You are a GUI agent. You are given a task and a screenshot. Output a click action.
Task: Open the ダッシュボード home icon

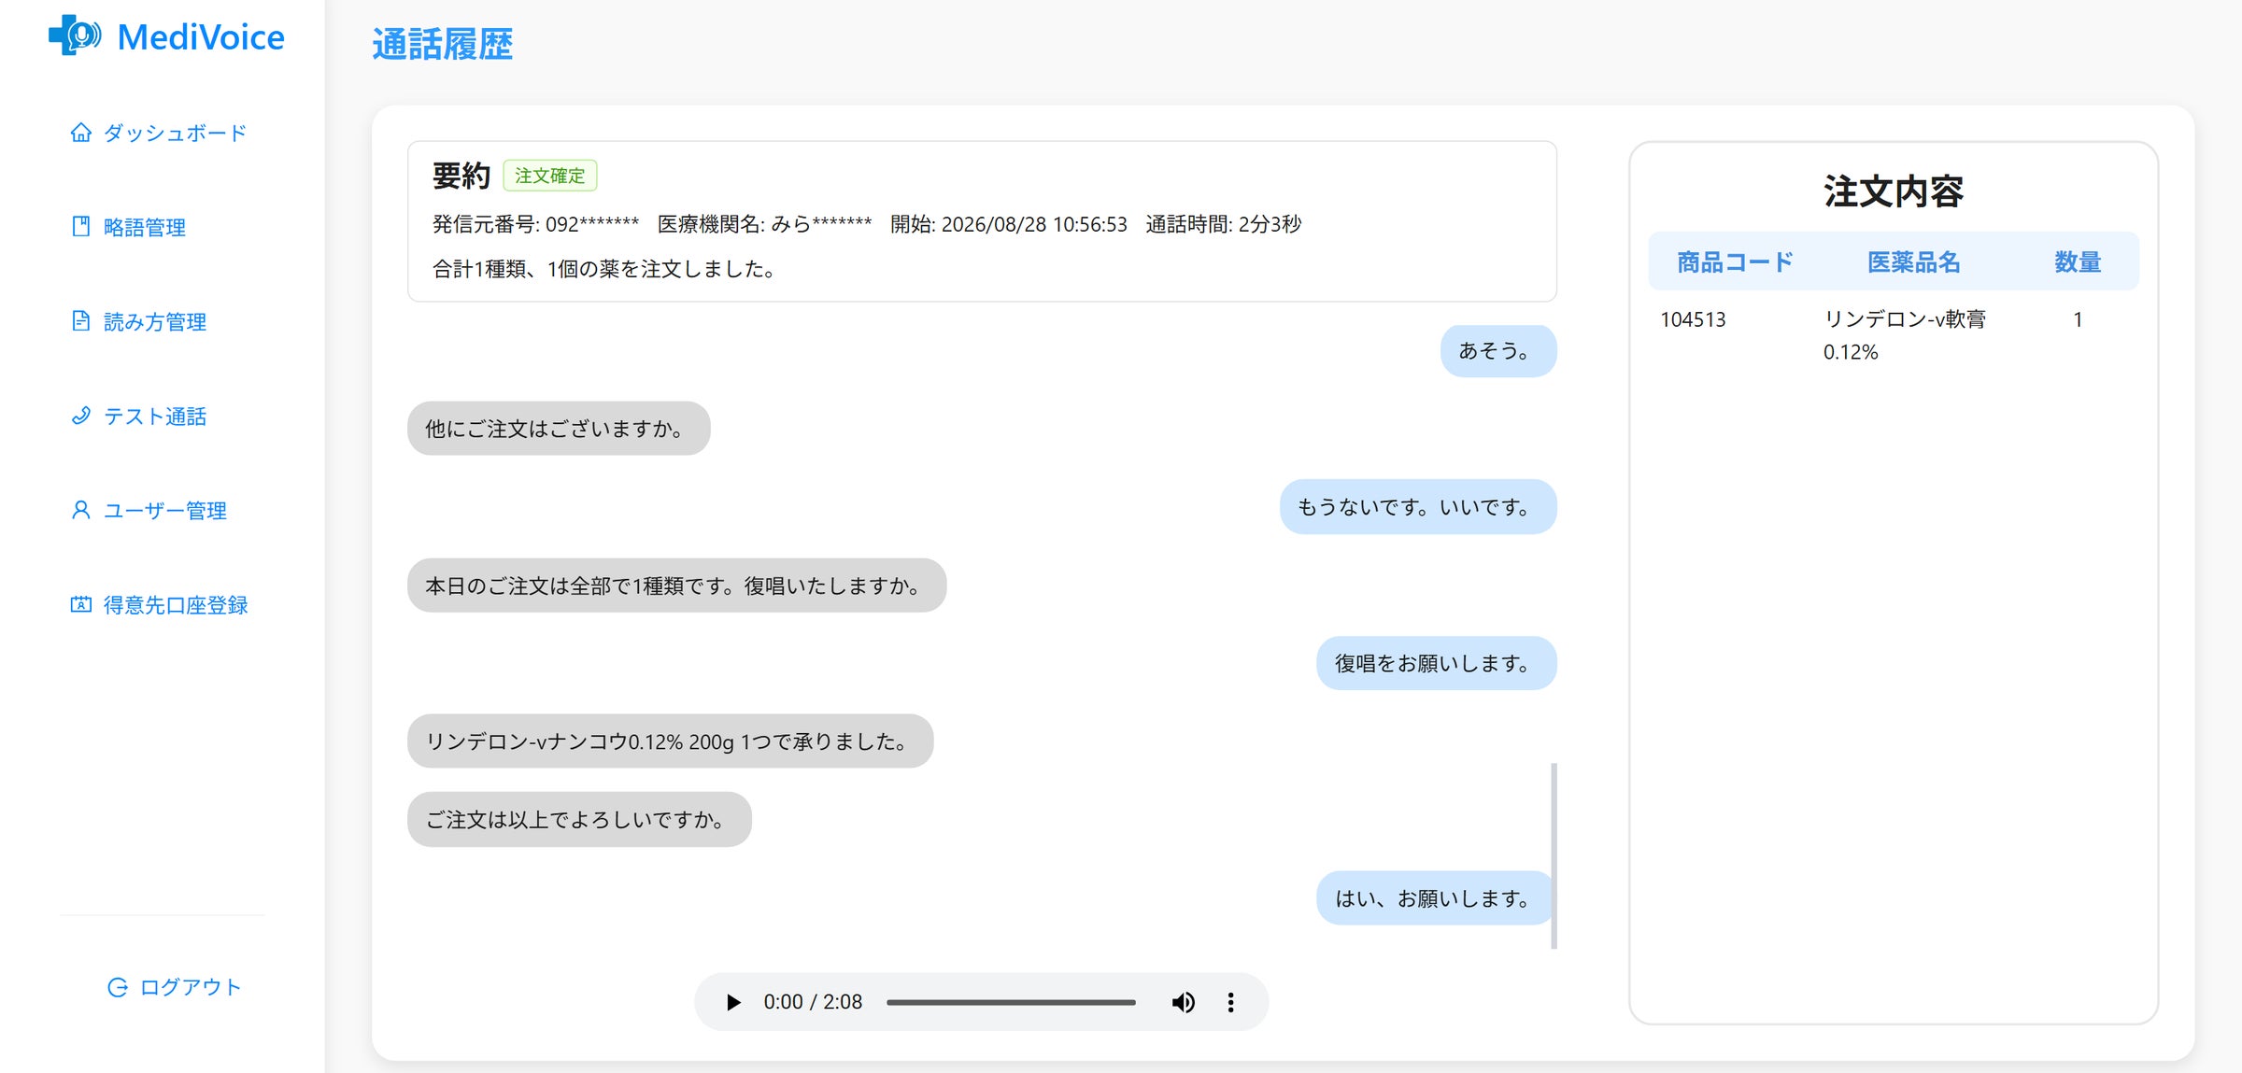pos(81,133)
